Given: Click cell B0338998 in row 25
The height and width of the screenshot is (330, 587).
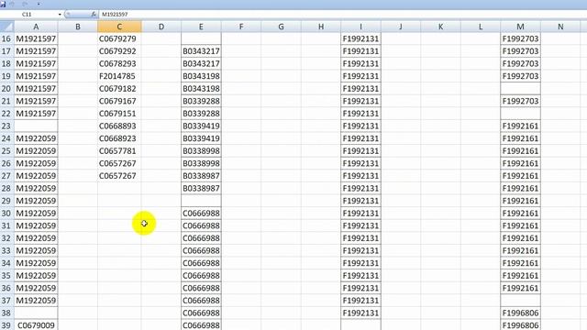Looking at the screenshot, I should pyautogui.click(x=201, y=150).
